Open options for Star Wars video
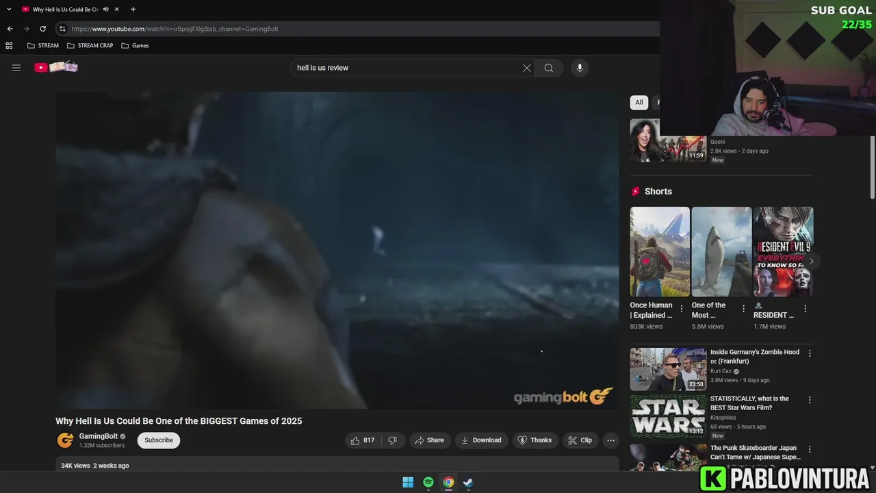Screen dimensions: 876x493 810,400
